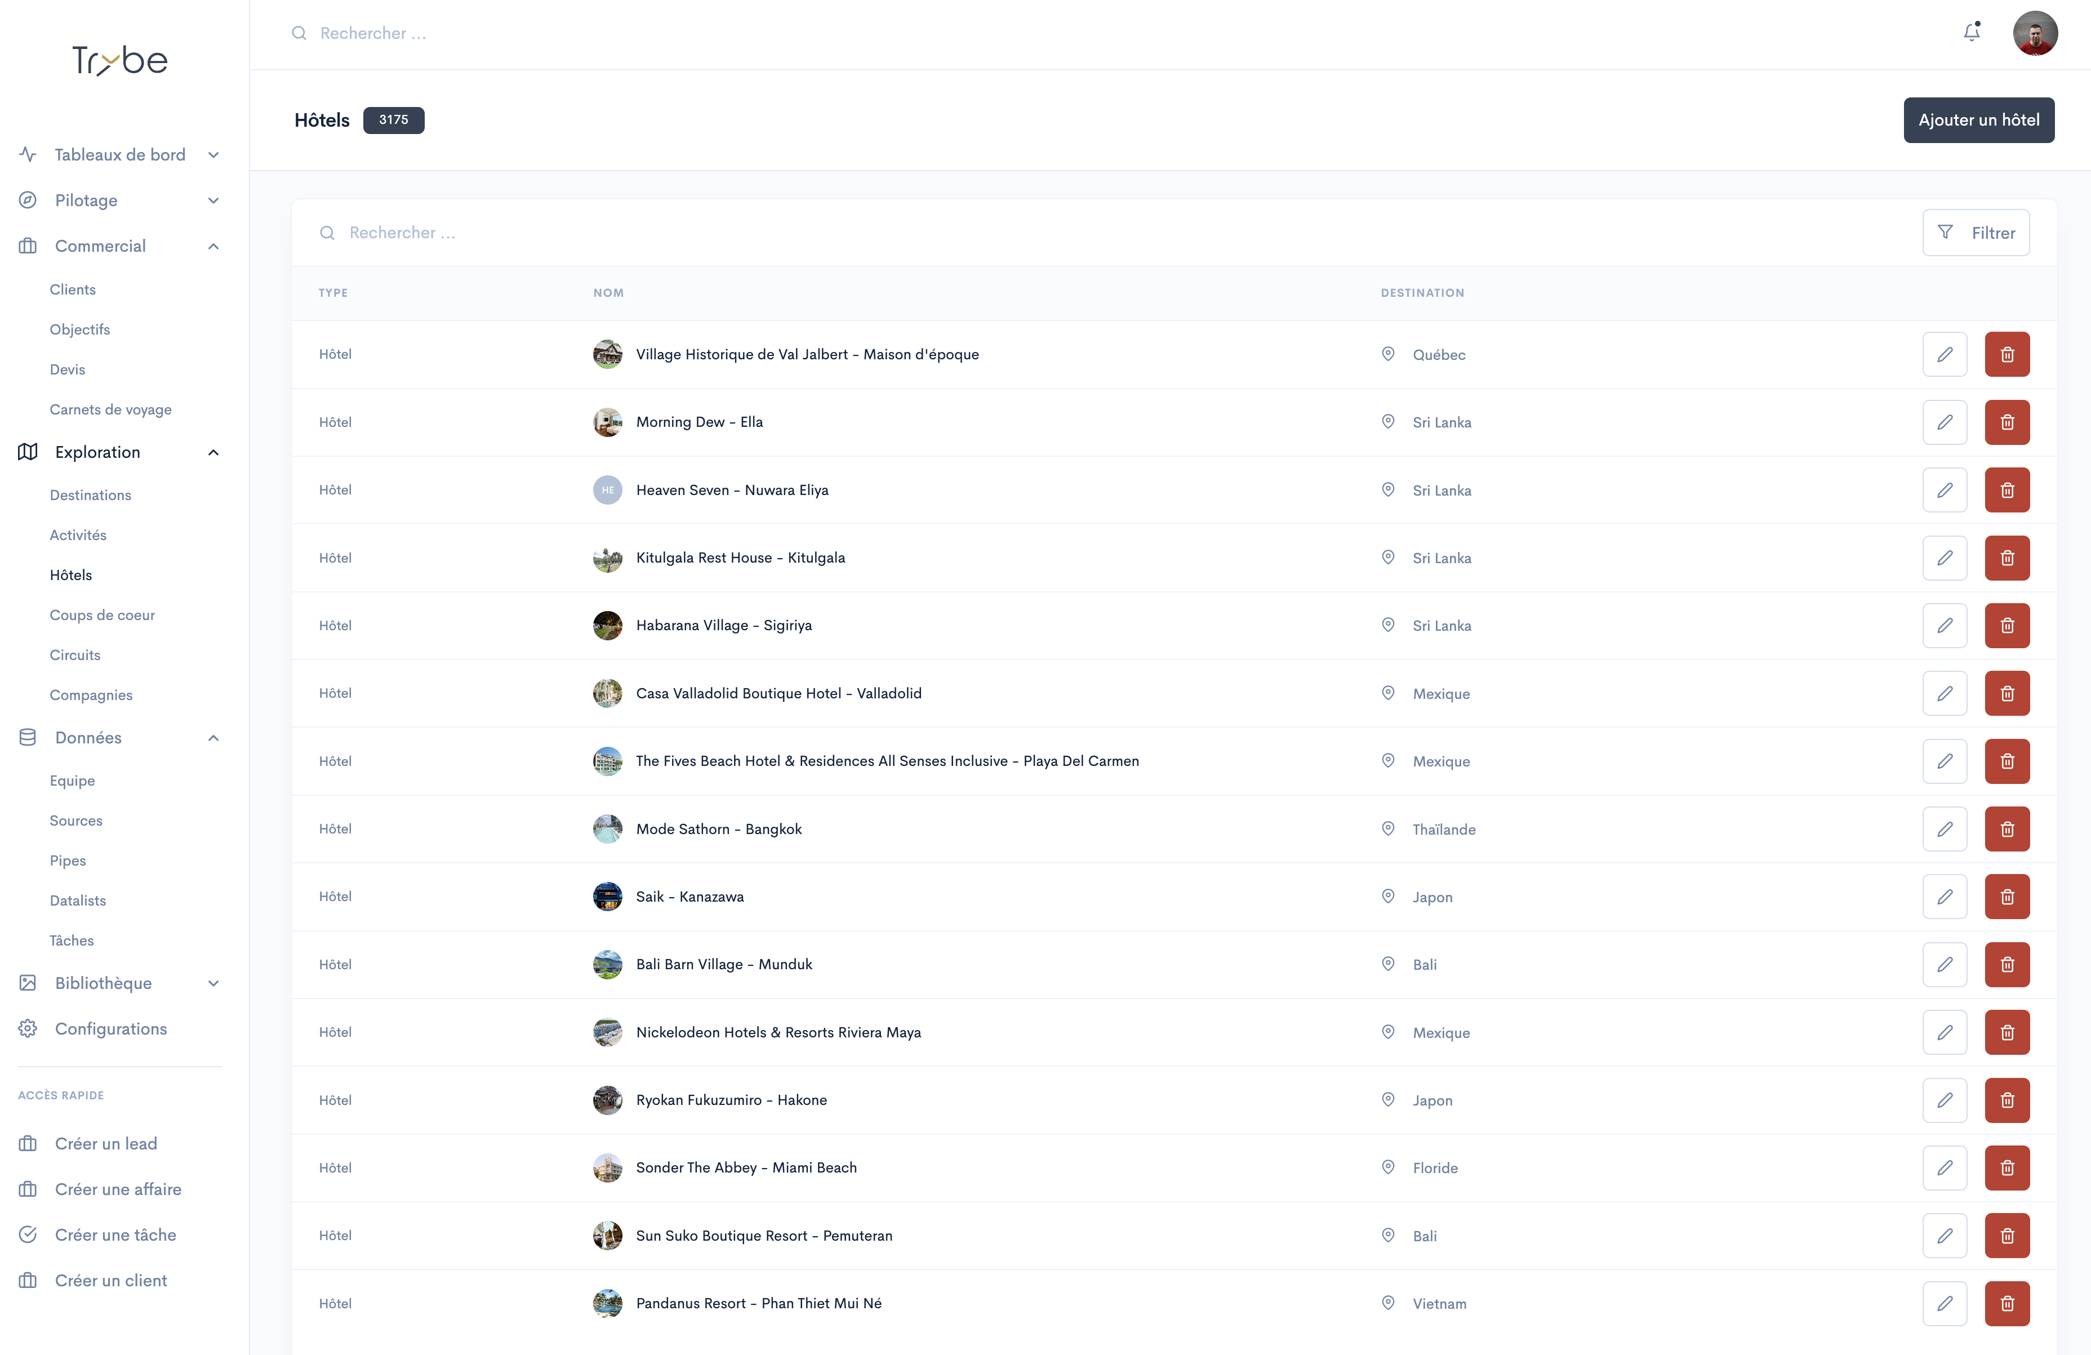Select Nickelodeon Hotels & Resorts Riviera Maya name
Screen dimensions: 2091x1355
click(778, 1032)
